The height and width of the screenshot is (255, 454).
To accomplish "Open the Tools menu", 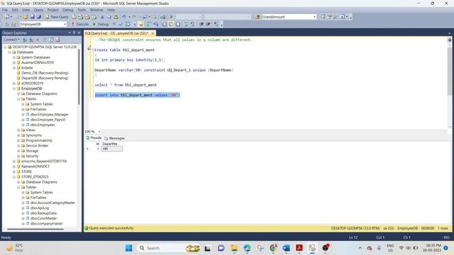I will pos(82,10).
